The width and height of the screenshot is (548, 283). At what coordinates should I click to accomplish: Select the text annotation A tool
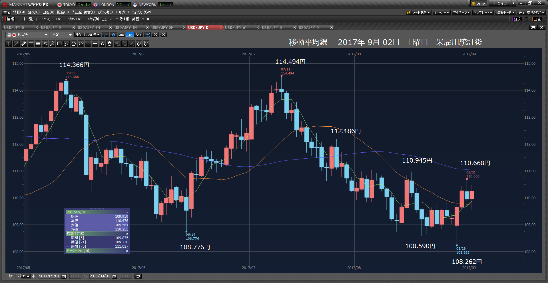pyautogui.click(x=102, y=44)
